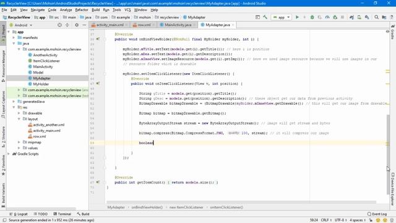Run the app with green play button
Viewport: 396px width, 223px height.
point(297,17)
